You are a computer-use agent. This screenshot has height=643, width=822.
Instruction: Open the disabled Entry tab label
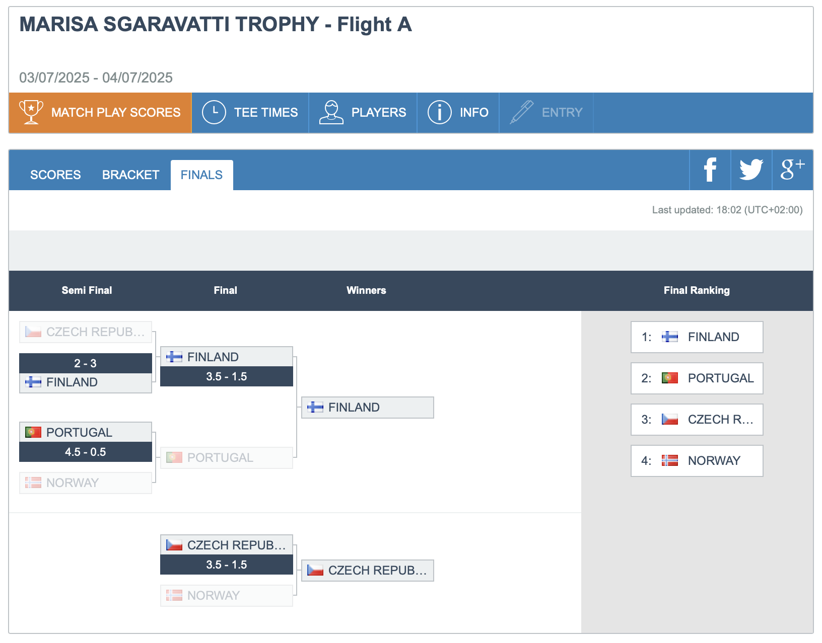coord(562,113)
